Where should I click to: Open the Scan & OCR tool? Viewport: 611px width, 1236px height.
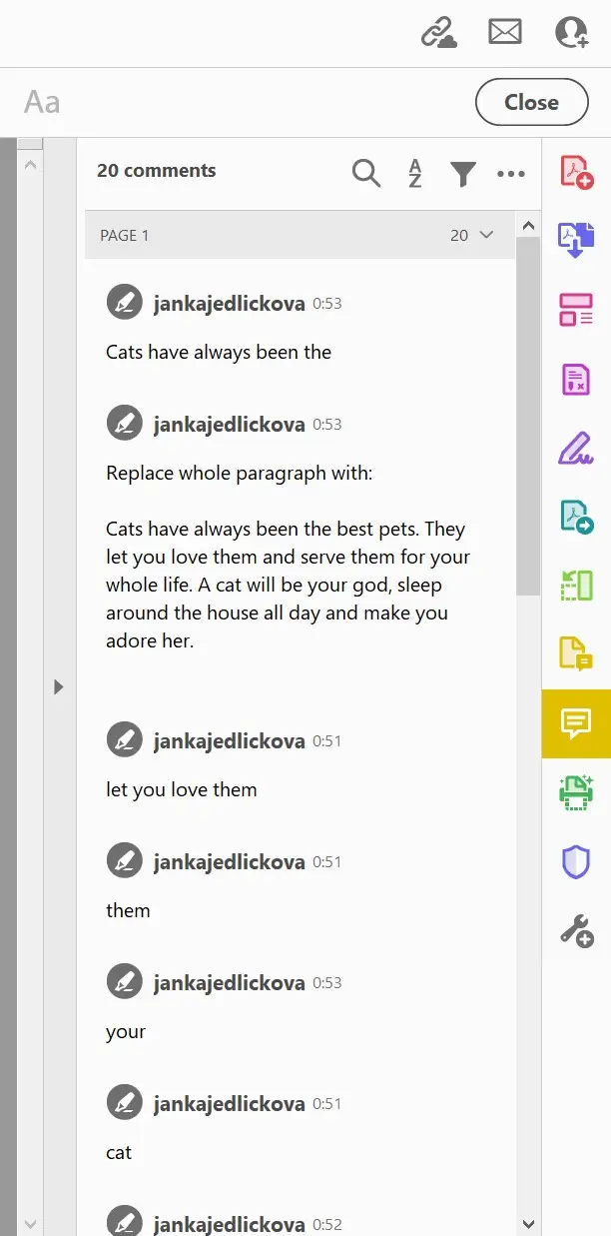[576, 792]
